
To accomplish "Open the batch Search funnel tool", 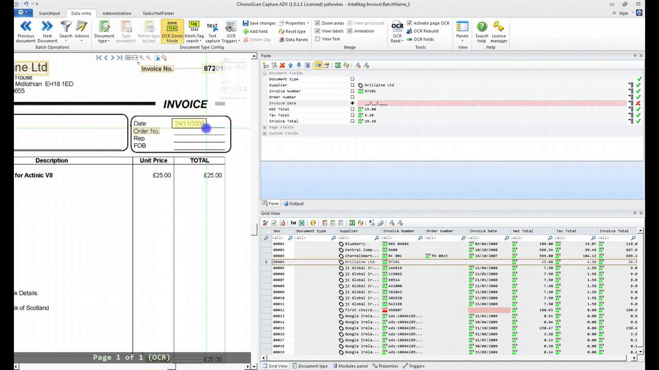I will coord(66,31).
